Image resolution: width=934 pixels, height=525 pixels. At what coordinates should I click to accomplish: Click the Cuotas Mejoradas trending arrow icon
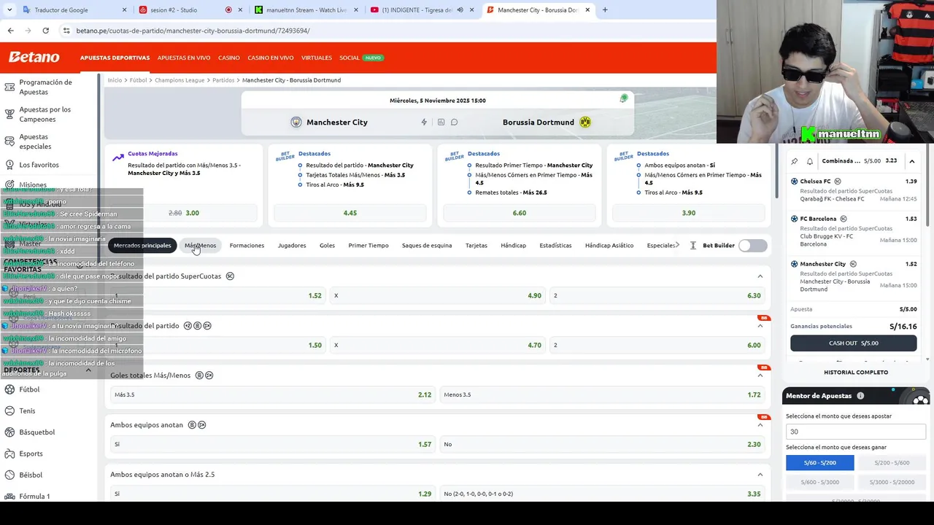(118, 157)
